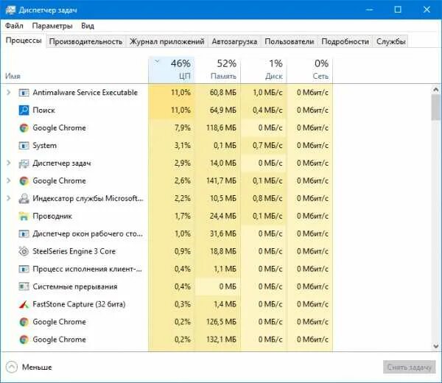This screenshot has width=442, height=383.
Task: Click the scrollbar down arrow
Action: pyautogui.click(x=436, y=345)
